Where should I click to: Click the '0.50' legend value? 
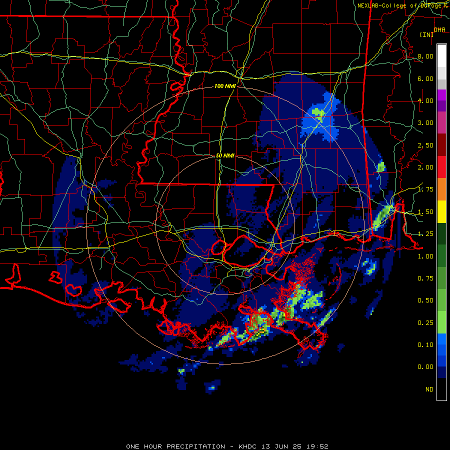pos(425,300)
